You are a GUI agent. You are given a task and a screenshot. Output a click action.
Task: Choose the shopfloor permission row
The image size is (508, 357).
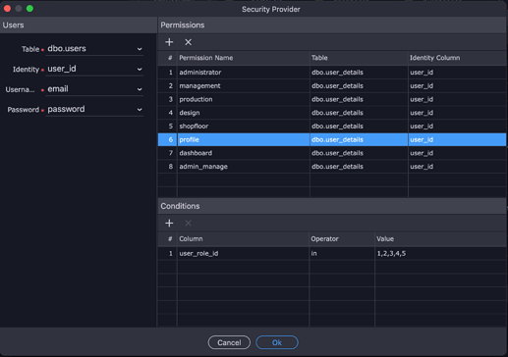click(x=332, y=127)
